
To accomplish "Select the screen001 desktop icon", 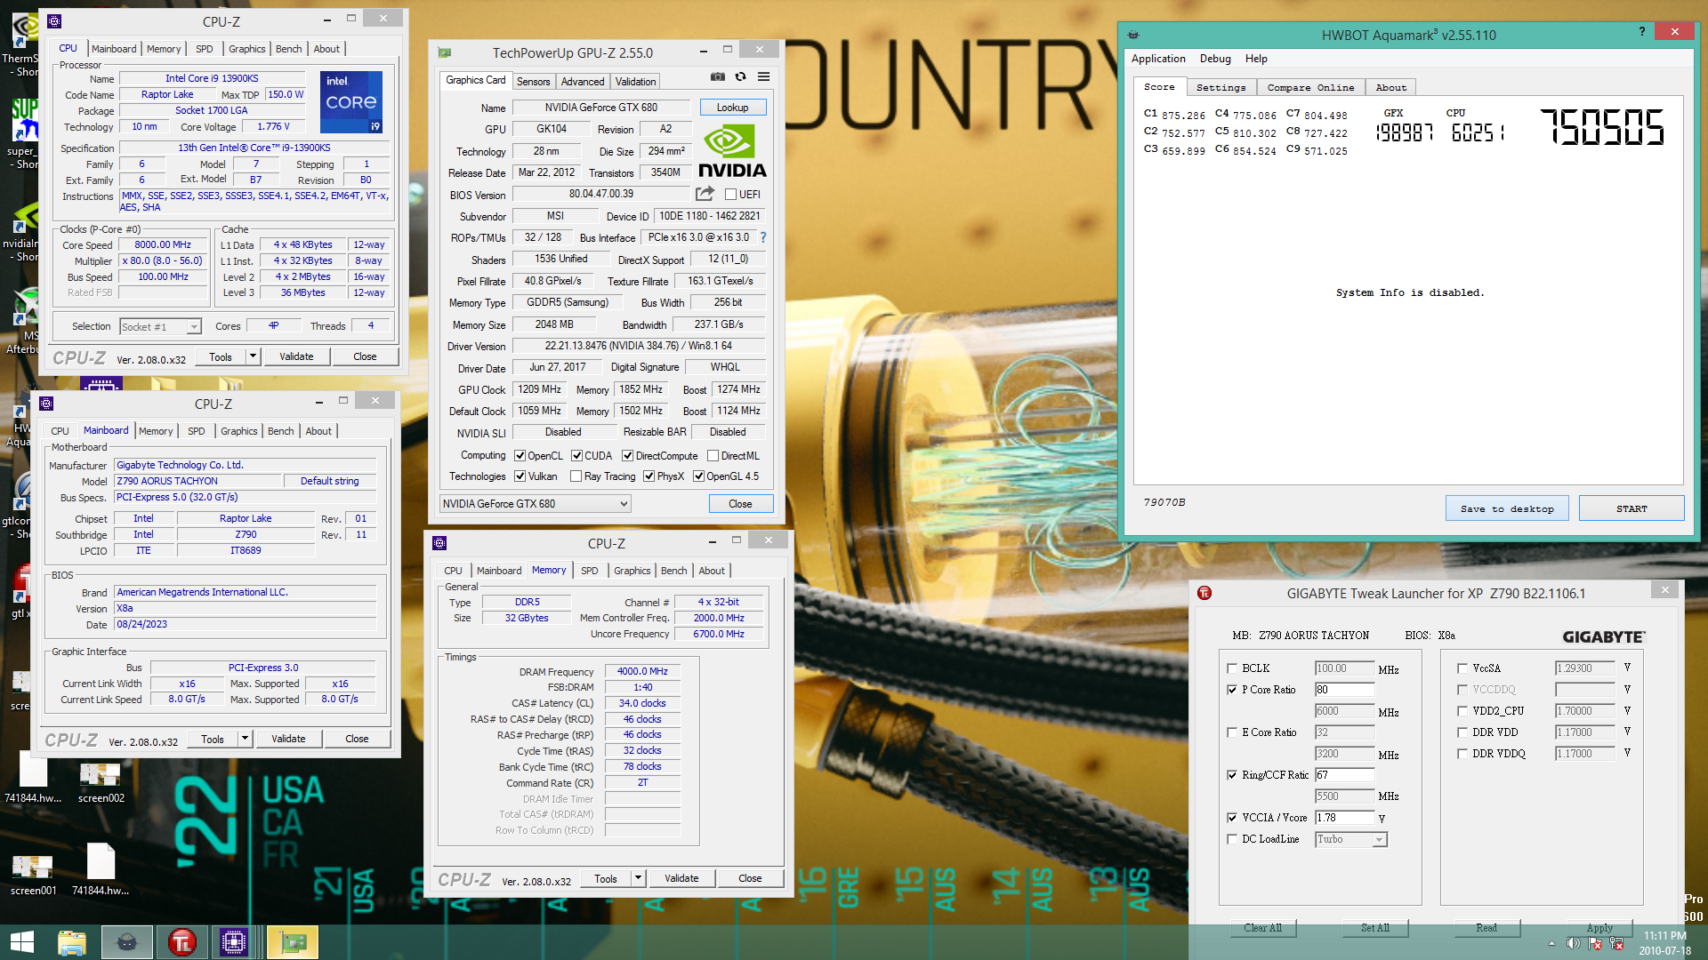I will pos(33,873).
